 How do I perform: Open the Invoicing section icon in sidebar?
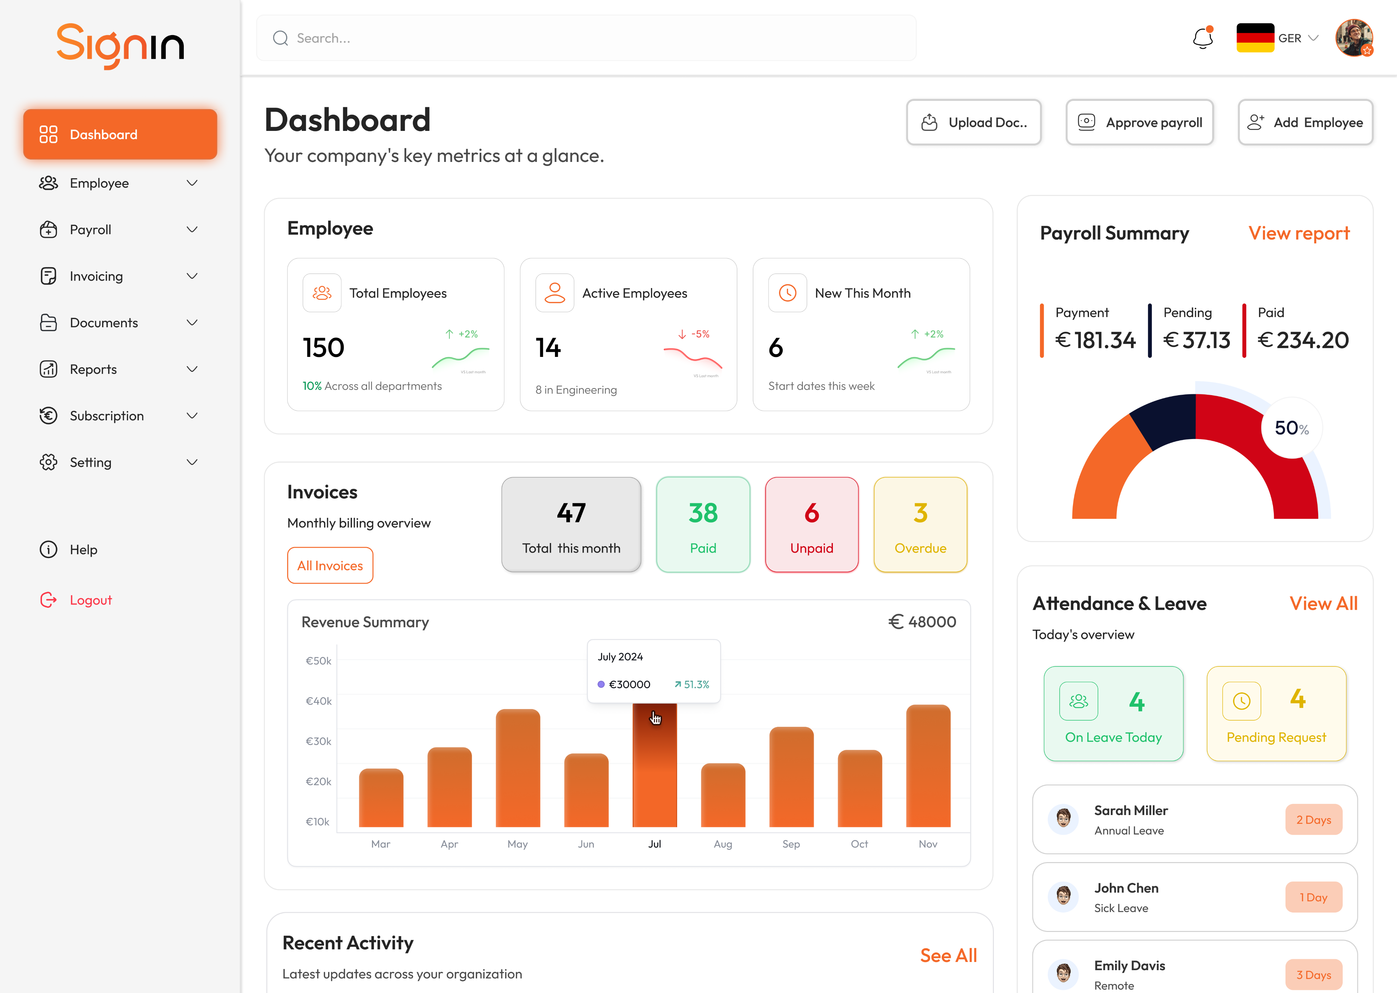[x=48, y=276]
